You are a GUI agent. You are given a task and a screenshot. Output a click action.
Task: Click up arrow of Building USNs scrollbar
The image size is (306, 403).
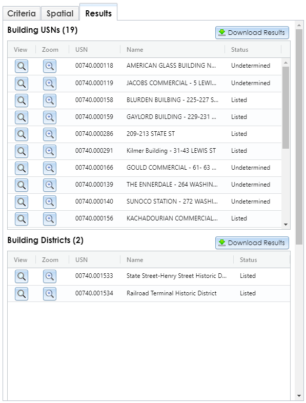(x=285, y=63)
